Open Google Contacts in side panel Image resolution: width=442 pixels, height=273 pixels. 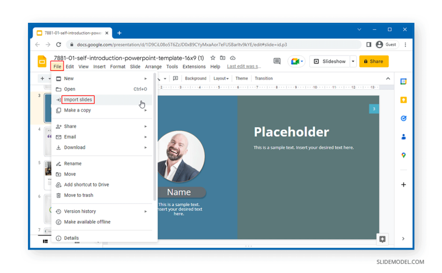pos(403,137)
